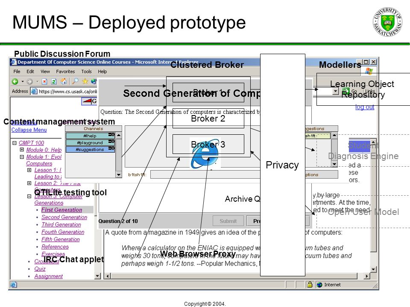Select the #suggestions channel
The width and height of the screenshot is (410, 307).
coord(90,149)
